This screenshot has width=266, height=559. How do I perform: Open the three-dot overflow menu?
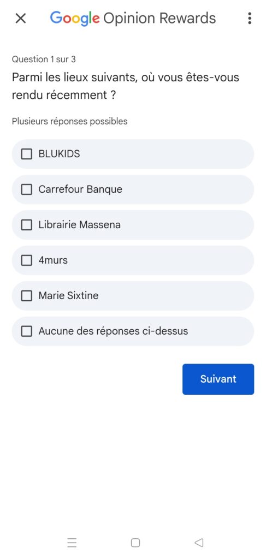click(x=250, y=18)
